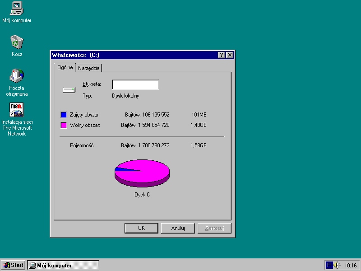This screenshot has height=271, width=361.
Task: Launch Instalacja sieci The Microsoft Network
Action: pos(16,110)
